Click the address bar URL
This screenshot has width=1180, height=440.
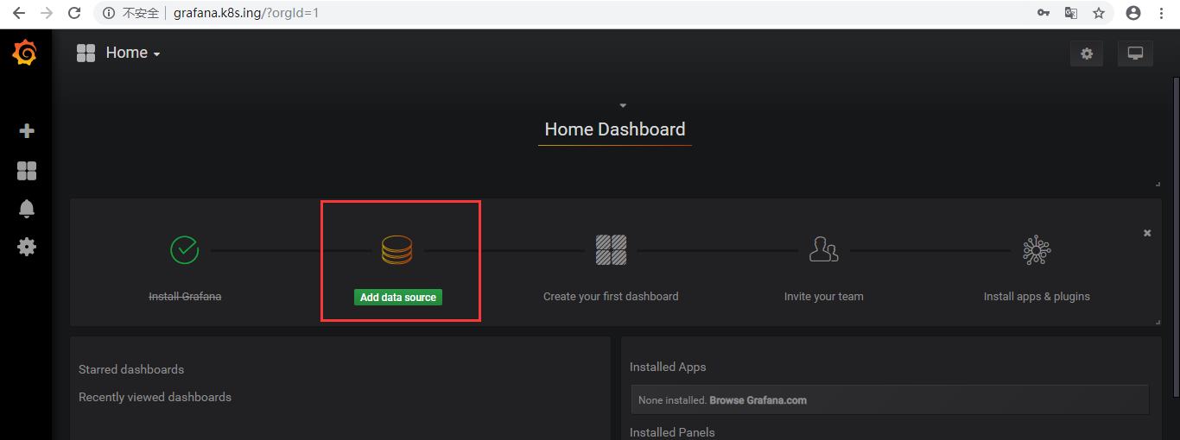tap(247, 13)
